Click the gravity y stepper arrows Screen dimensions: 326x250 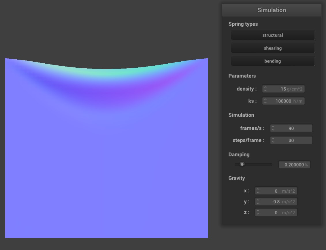[x=258, y=202]
